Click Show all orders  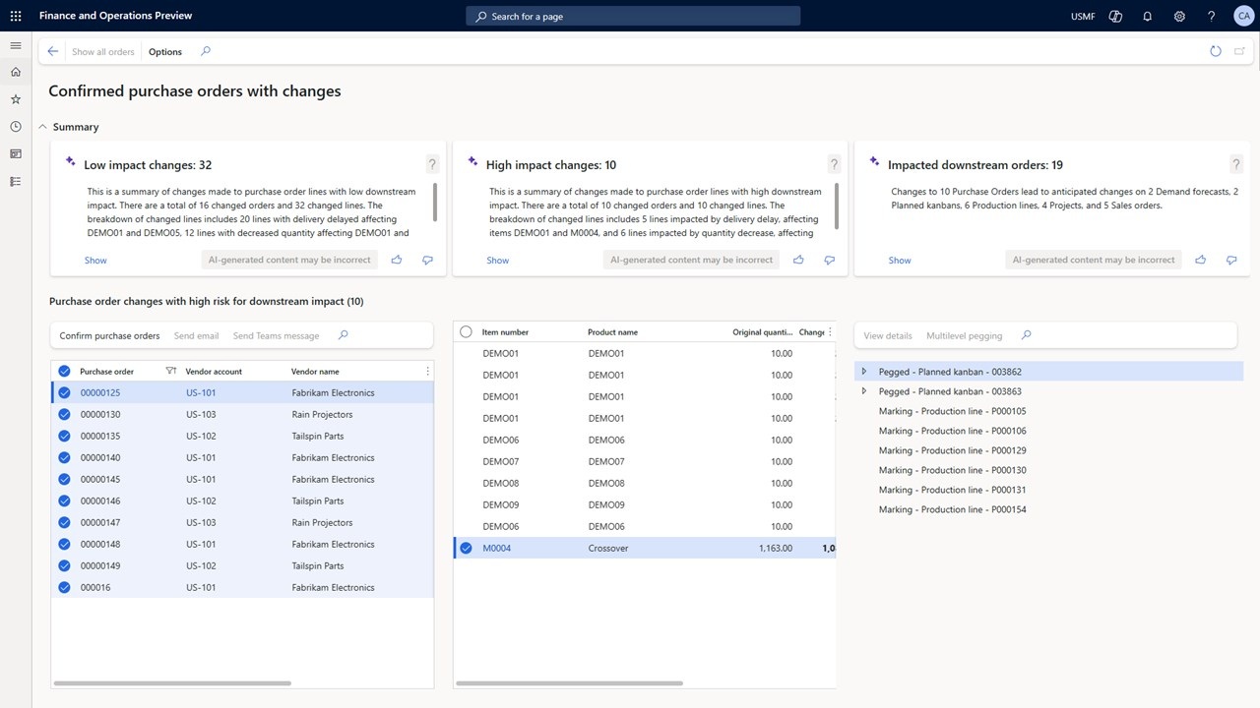[x=103, y=52]
